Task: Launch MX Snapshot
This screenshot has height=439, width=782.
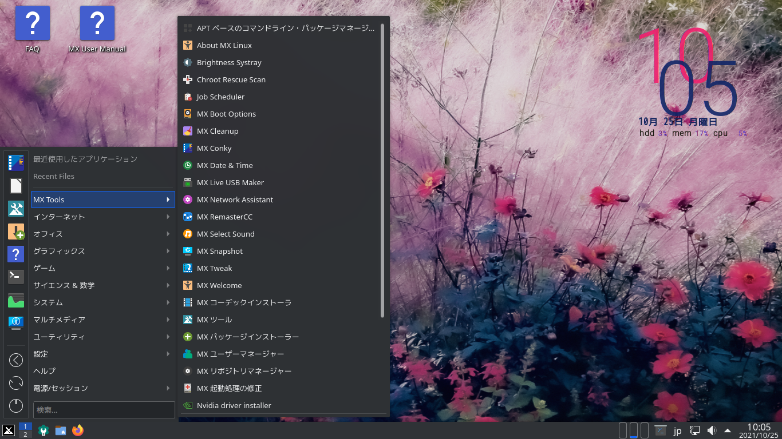Action: tap(281, 251)
